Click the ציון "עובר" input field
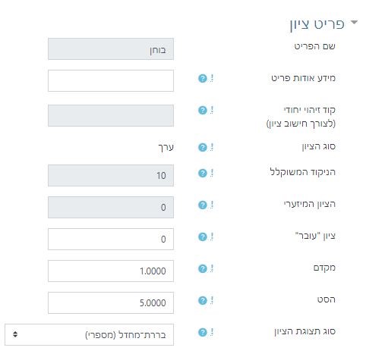This screenshot has width=366, height=354. click(x=111, y=239)
